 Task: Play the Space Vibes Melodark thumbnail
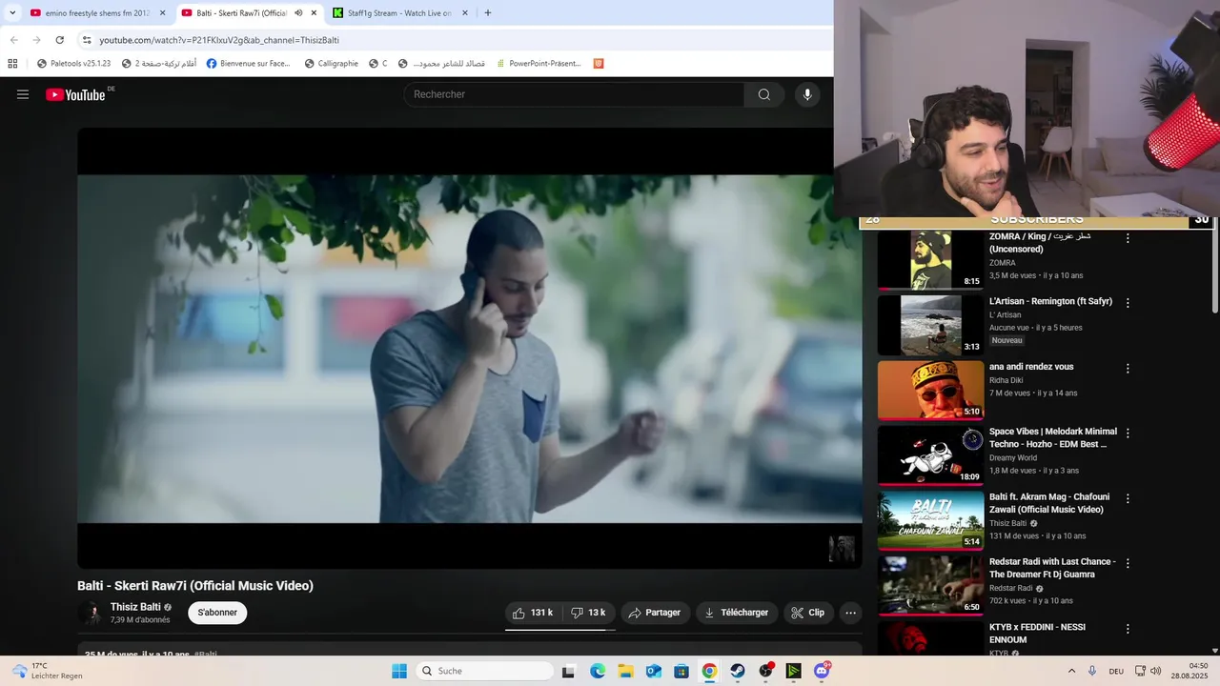tap(930, 454)
